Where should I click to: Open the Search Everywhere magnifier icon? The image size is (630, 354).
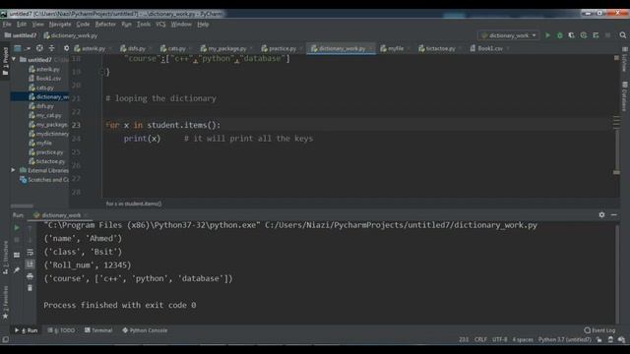[622, 35]
